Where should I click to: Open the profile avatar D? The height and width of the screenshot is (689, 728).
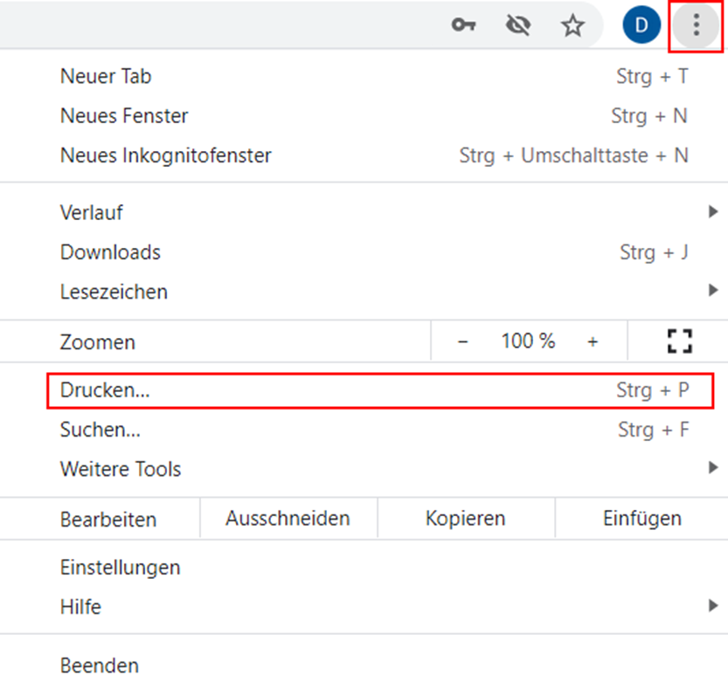click(x=641, y=26)
